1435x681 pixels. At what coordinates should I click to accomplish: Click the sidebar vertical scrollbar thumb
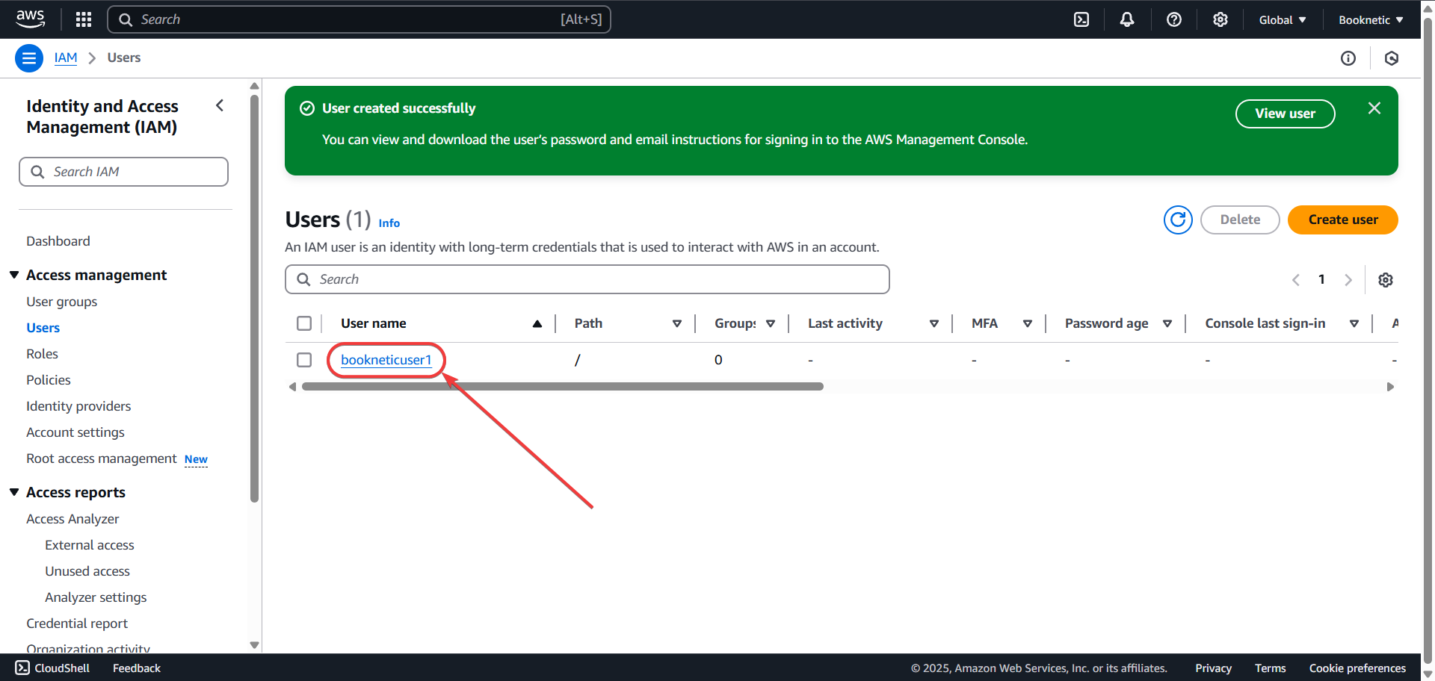[x=254, y=299]
